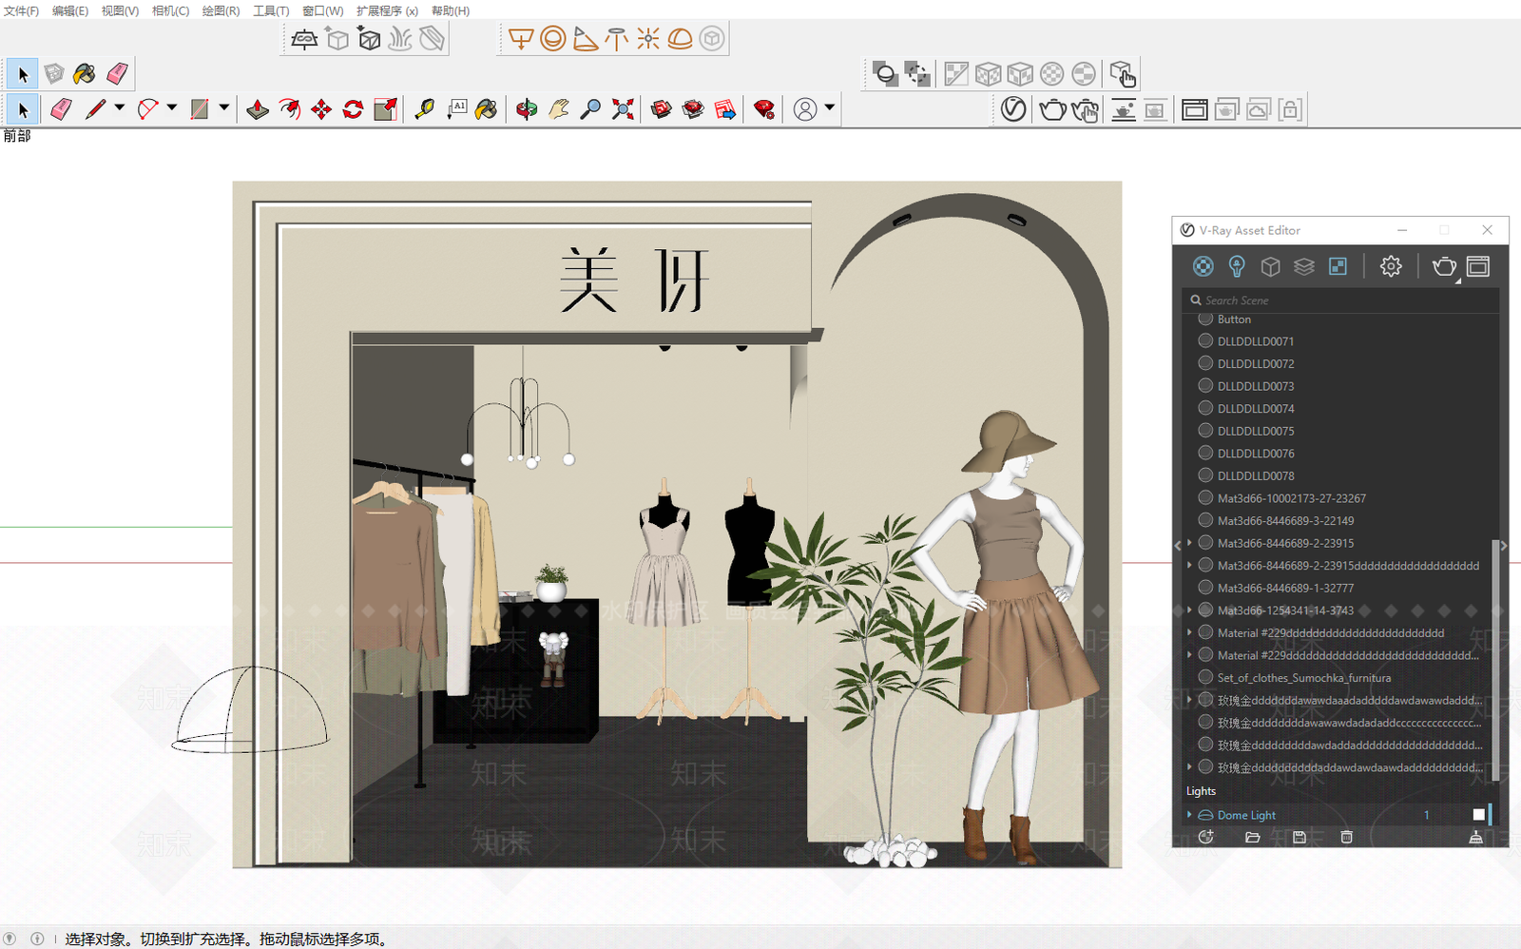1521x949 pixels.
Task: Activate the Rotate tool
Action: pos(353,109)
